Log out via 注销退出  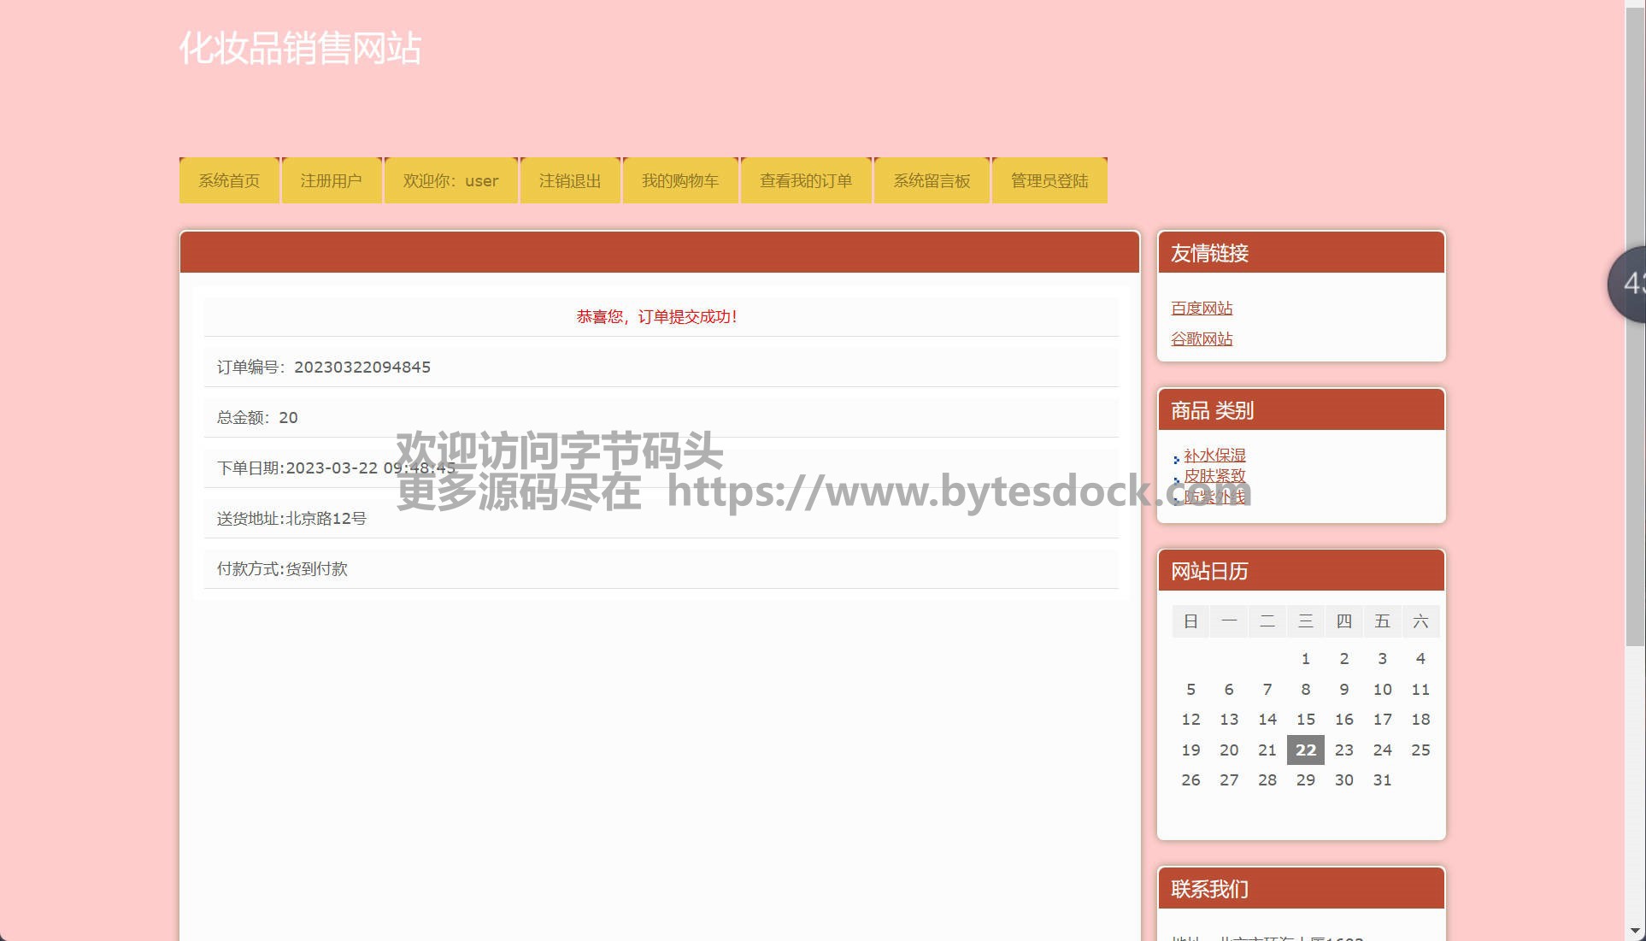(x=569, y=181)
